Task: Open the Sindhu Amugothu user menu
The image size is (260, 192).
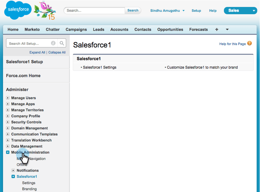Action: coord(167,11)
